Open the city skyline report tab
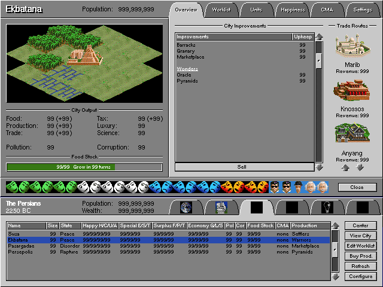The height and width of the screenshot is (287, 383). [x=221, y=207]
